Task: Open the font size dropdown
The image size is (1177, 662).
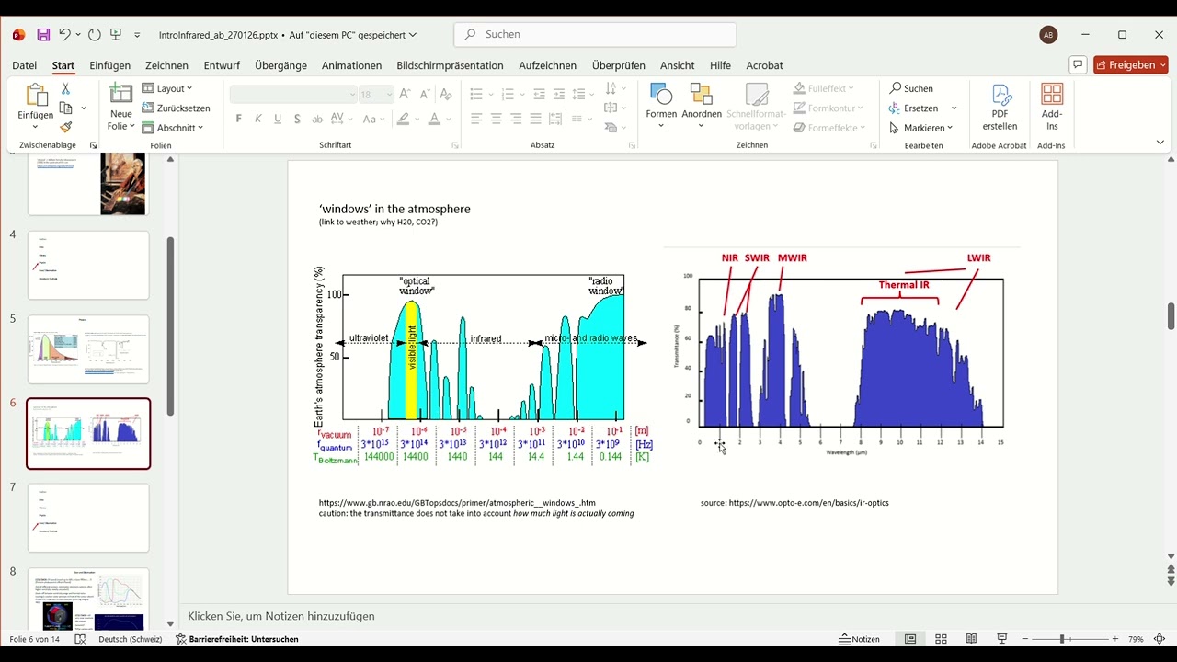Action: tap(389, 95)
